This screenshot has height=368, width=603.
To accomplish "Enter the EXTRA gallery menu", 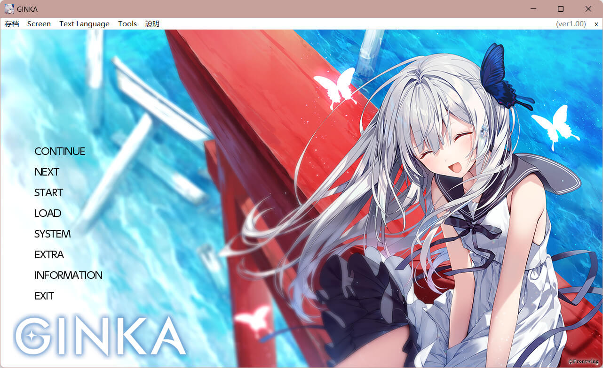I will 49,254.
